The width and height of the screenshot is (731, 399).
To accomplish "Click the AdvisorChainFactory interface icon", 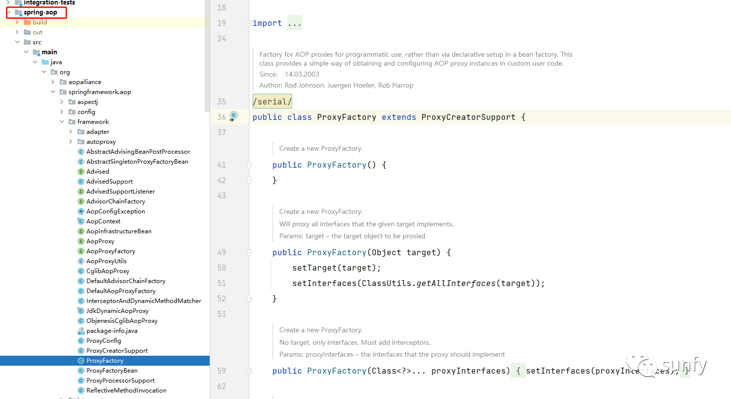I will point(81,201).
